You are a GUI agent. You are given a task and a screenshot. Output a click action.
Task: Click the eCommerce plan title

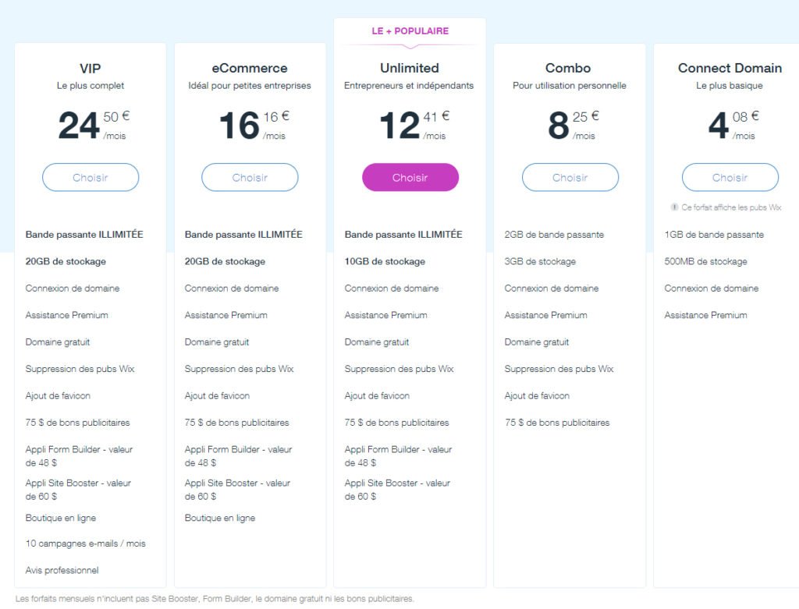(250, 69)
